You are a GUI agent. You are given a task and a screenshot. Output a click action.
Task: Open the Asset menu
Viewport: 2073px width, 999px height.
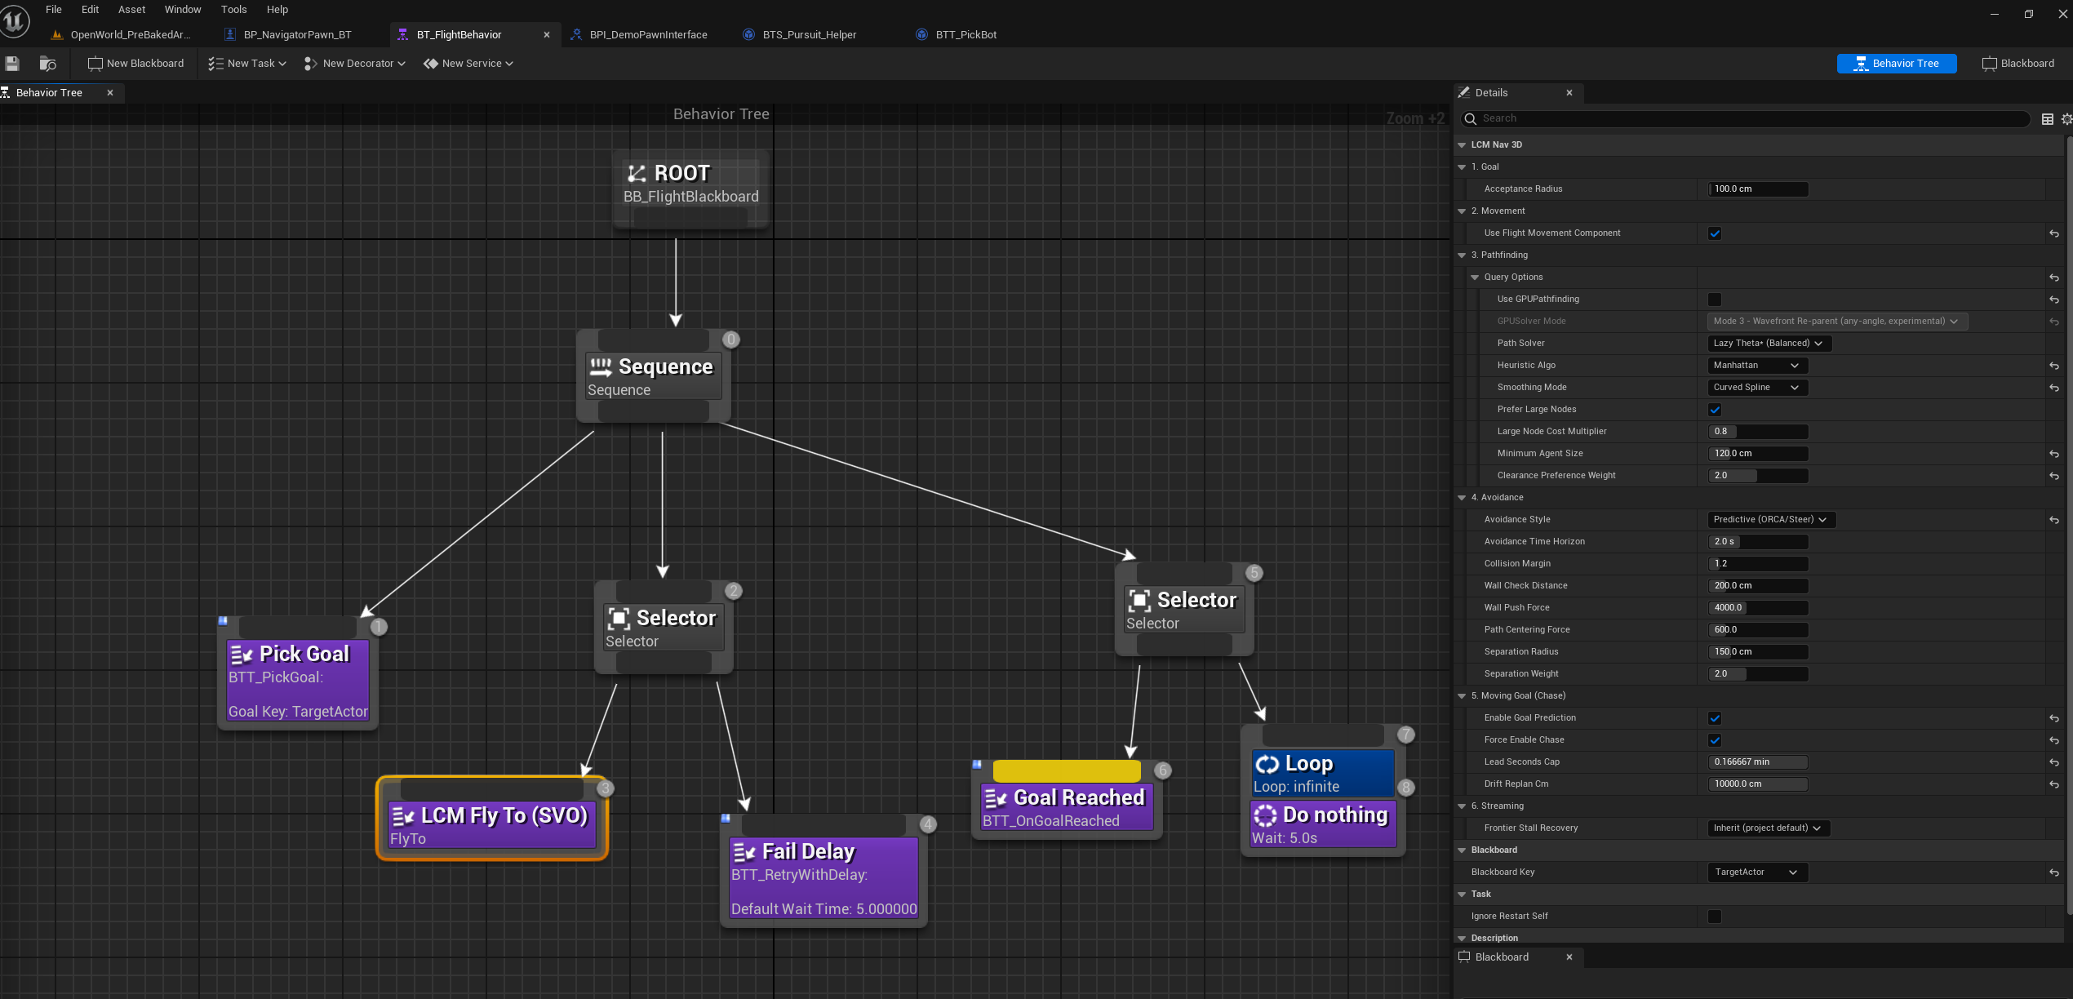[131, 10]
